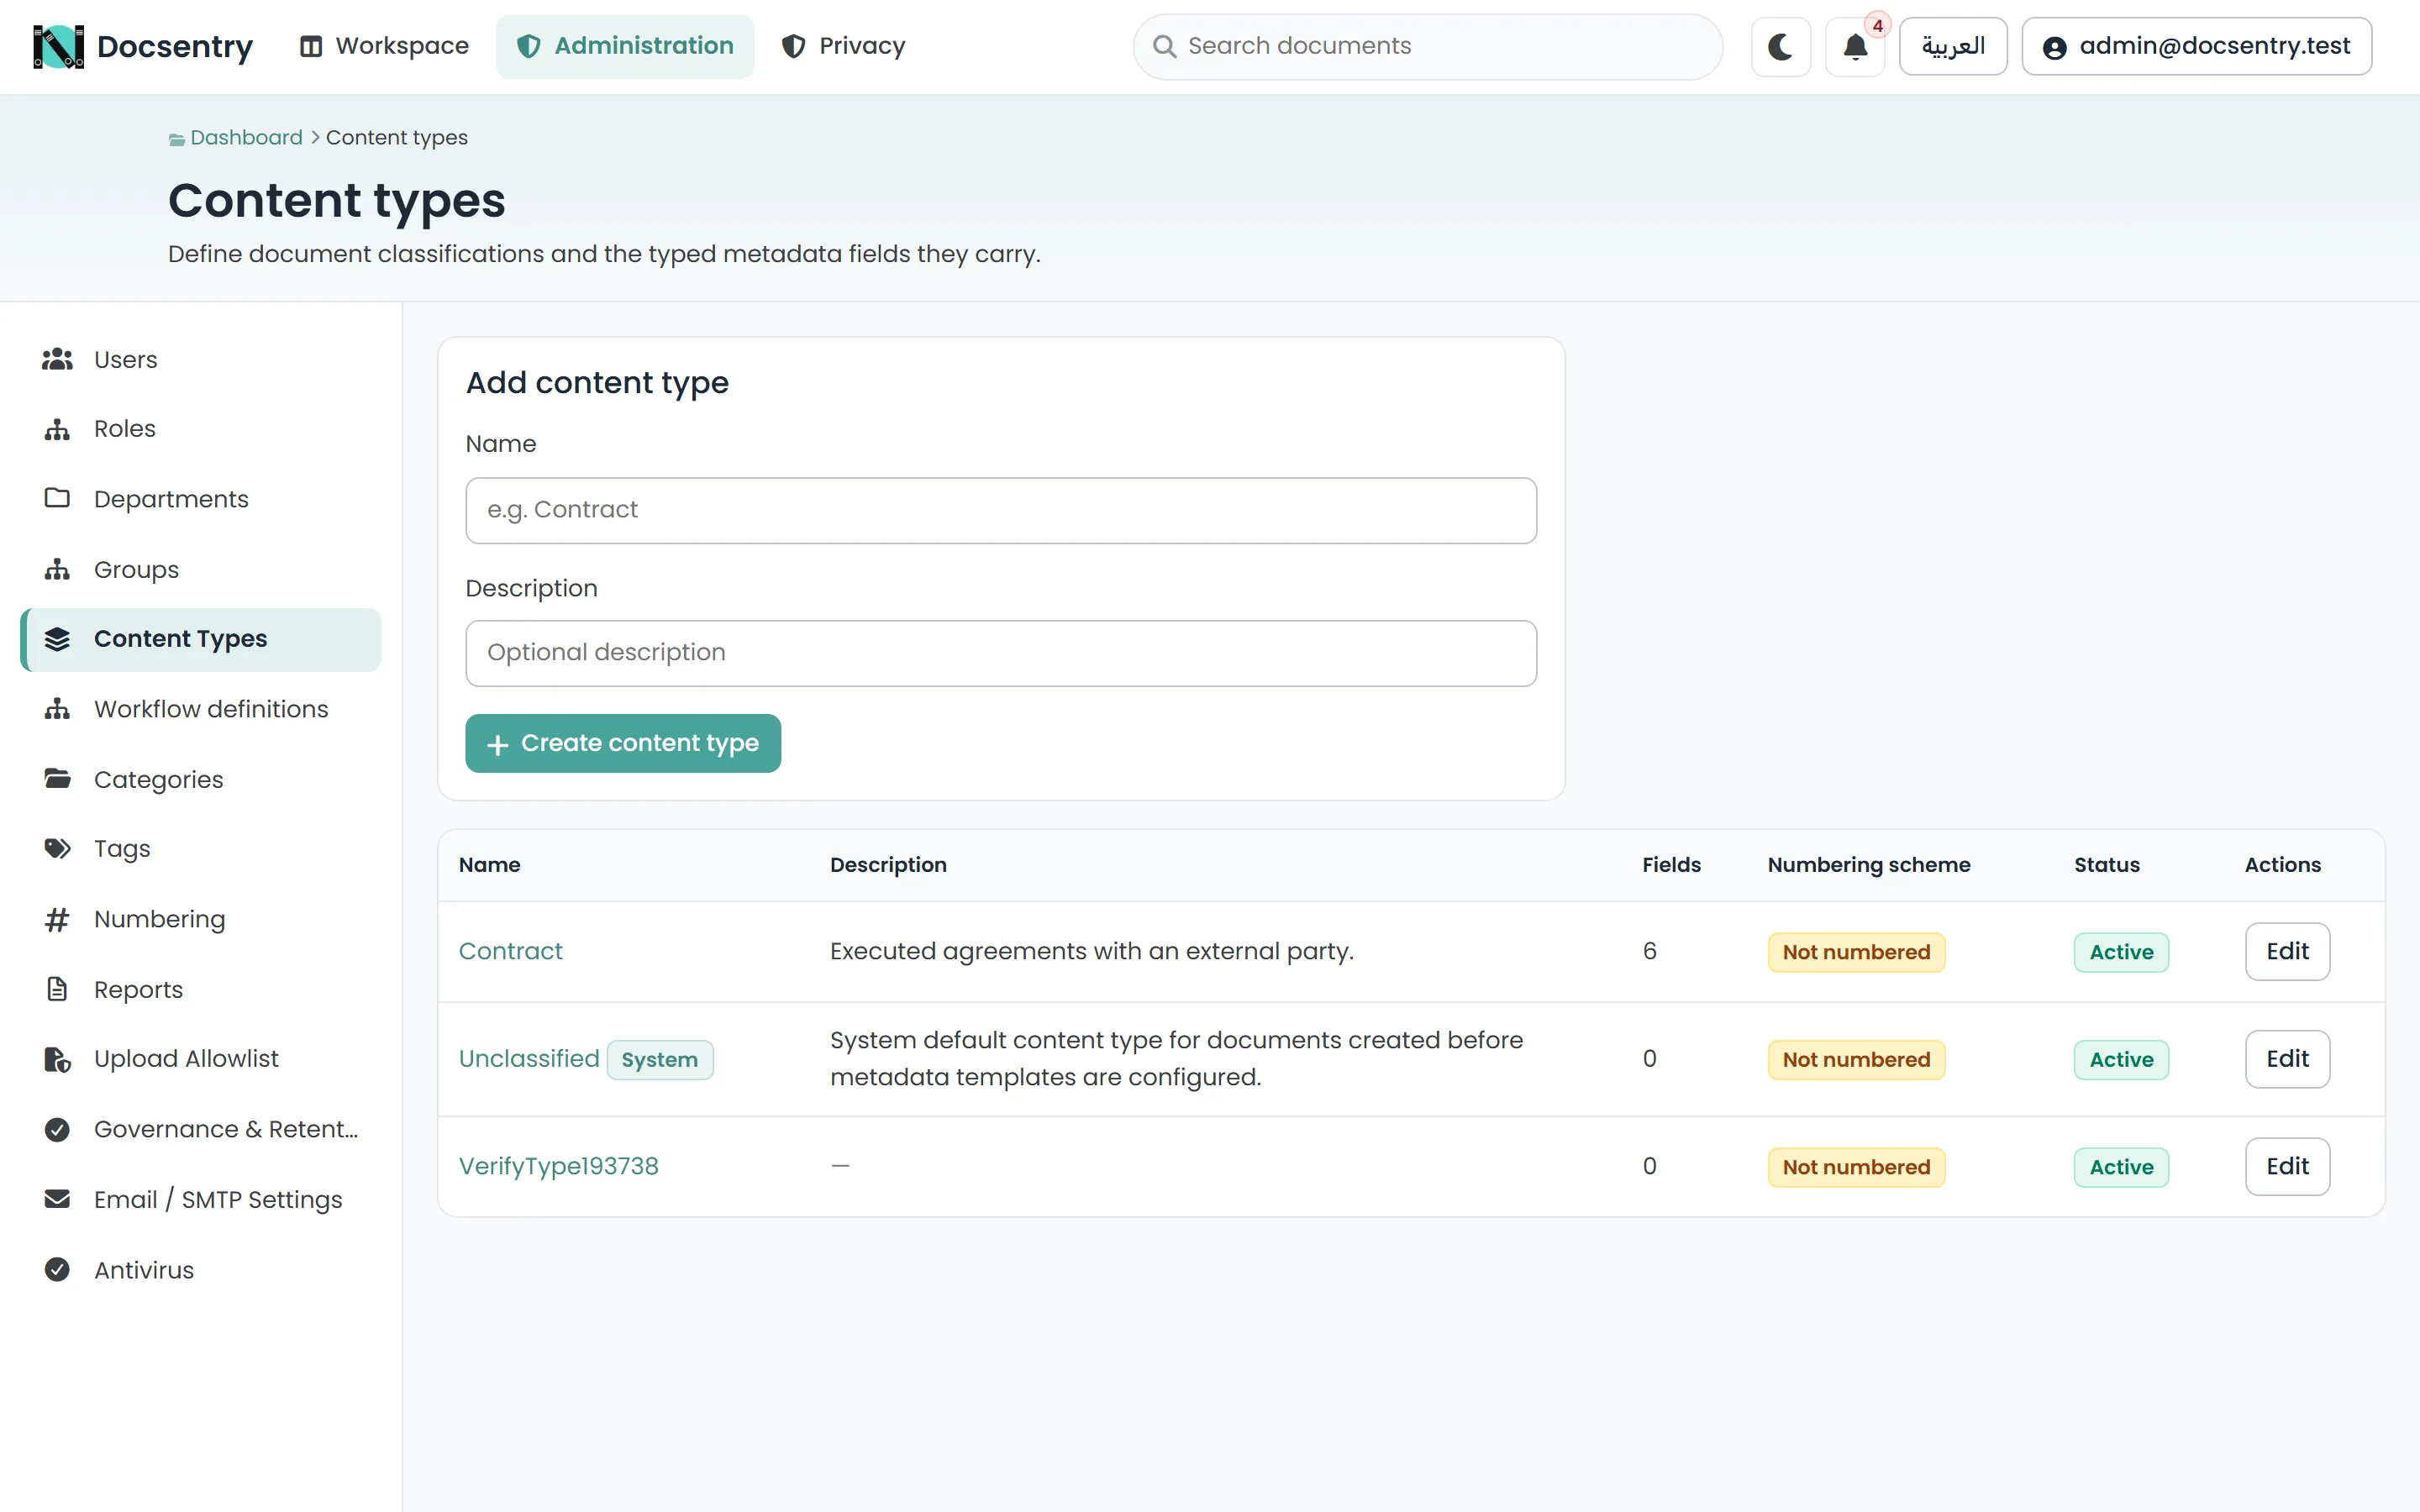Click the Groups sidebar icon
The image size is (2420, 1512).
(x=57, y=569)
